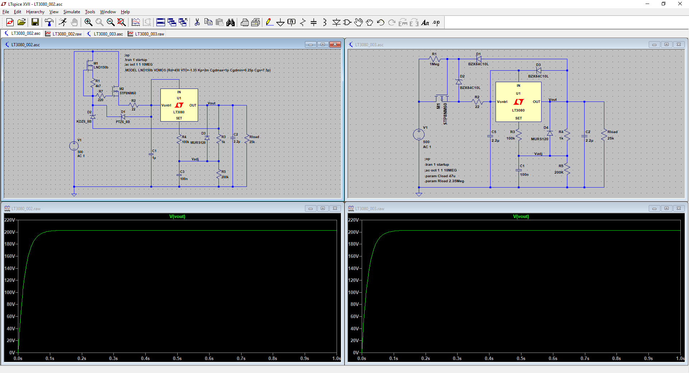
Task: Place a Capacitor component
Action: (314, 23)
